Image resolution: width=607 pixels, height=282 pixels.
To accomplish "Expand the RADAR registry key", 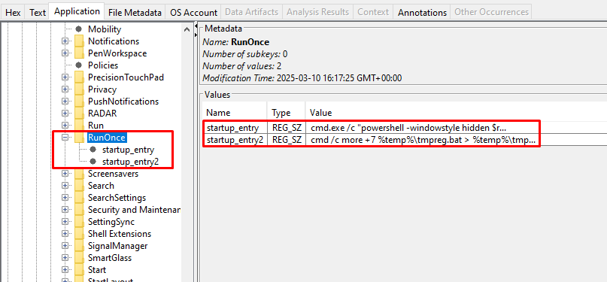I will tap(65, 114).
